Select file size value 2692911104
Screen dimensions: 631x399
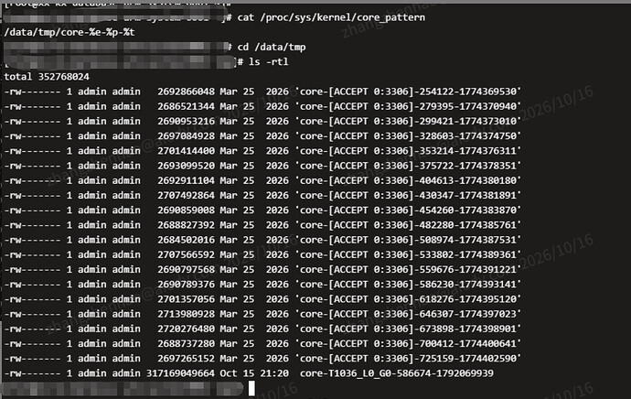click(186, 180)
